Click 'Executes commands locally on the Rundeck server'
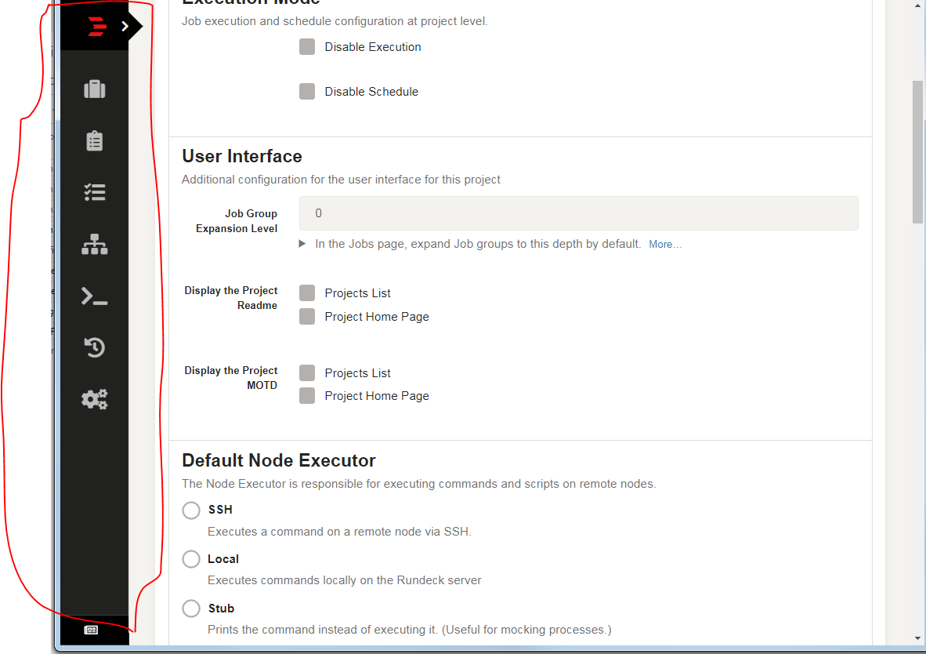This screenshot has width=926, height=654. point(344,580)
